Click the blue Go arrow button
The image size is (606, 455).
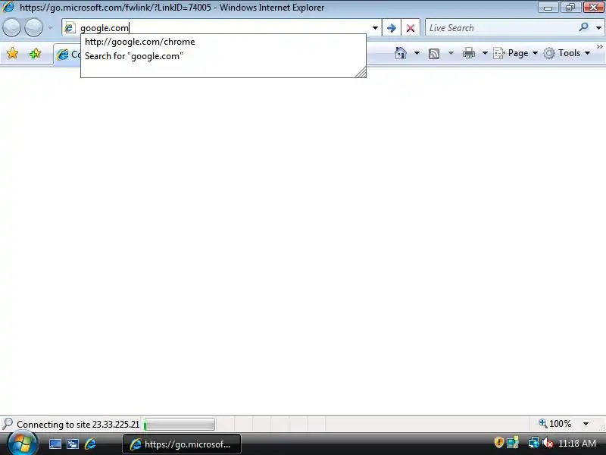tap(391, 28)
